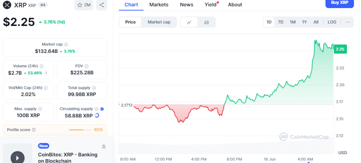This screenshot has height=163, width=361.
Task: Select 1M time range
Action: 293,22
